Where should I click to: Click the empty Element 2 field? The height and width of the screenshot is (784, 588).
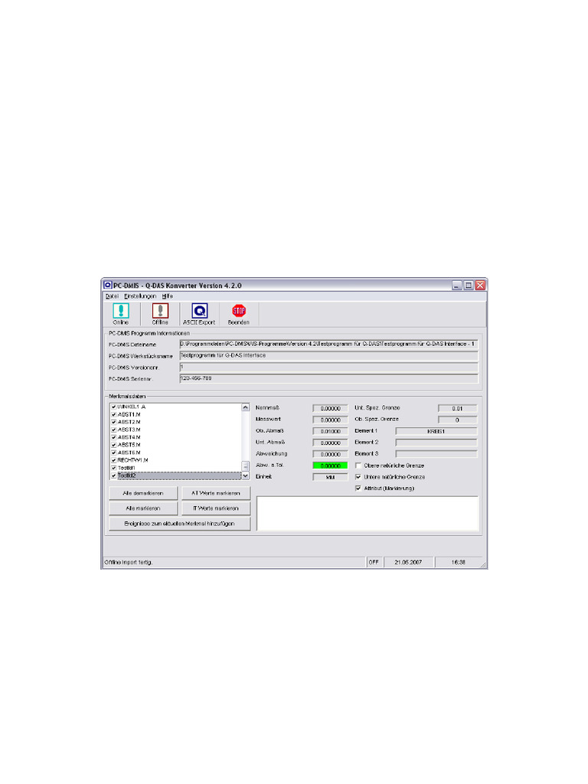point(436,443)
